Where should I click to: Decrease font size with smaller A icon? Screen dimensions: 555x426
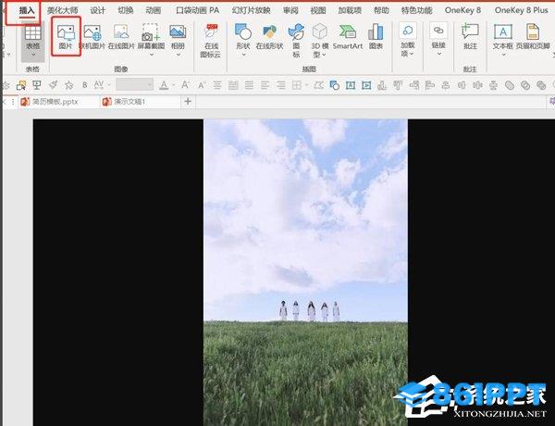(x=202, y=85)
